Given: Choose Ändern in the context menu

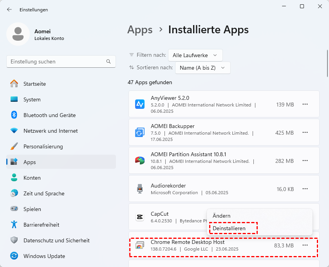Looking at the screenshot, I should (x=222, y=216).
